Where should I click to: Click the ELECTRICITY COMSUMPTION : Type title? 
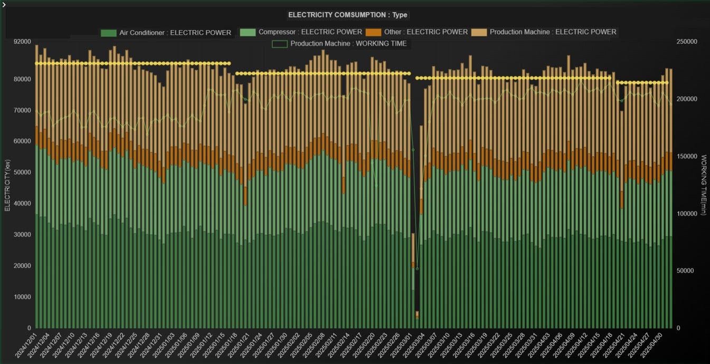(347, 15)
